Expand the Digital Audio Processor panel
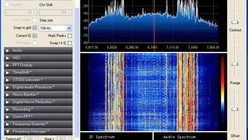This screenshot has height=140, width=248. tap(38, 87)
